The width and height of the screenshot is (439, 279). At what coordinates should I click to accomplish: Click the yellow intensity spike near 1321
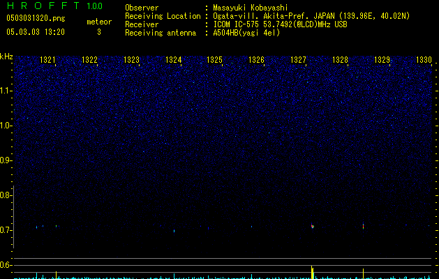57,275
